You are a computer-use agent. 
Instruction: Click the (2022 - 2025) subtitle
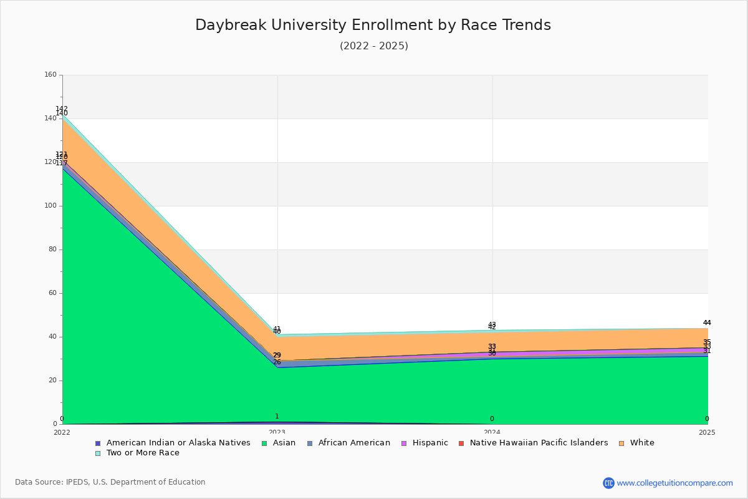coord(374,46)
